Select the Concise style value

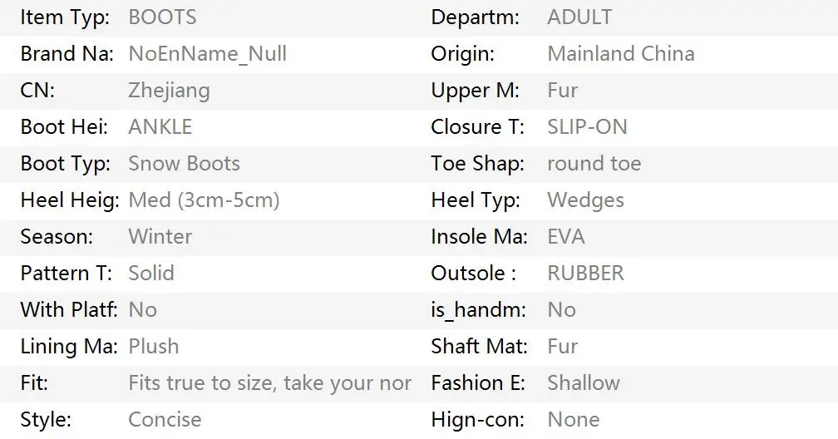tap(165, 420)
